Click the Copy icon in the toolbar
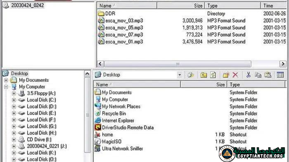This screenshot has height=162, width=289. 258,75
